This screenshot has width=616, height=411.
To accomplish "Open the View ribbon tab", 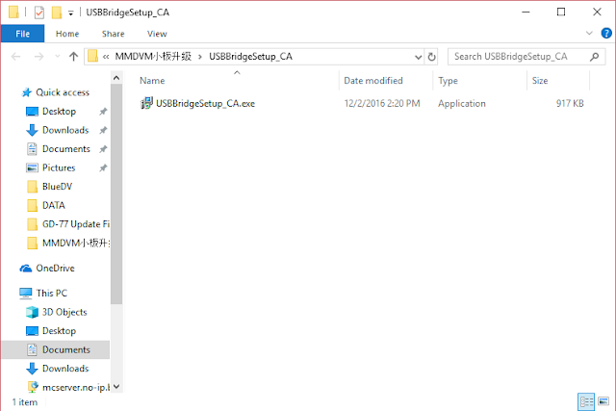I will point(157,34).
